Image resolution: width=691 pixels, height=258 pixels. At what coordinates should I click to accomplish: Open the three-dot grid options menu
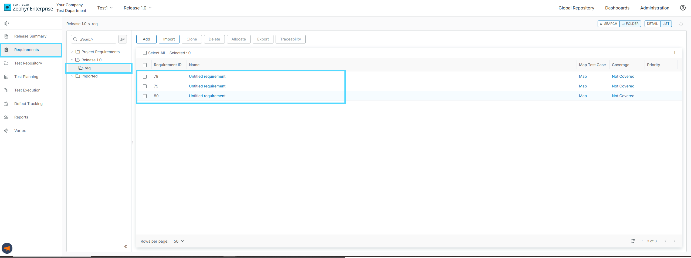point(675,53)
